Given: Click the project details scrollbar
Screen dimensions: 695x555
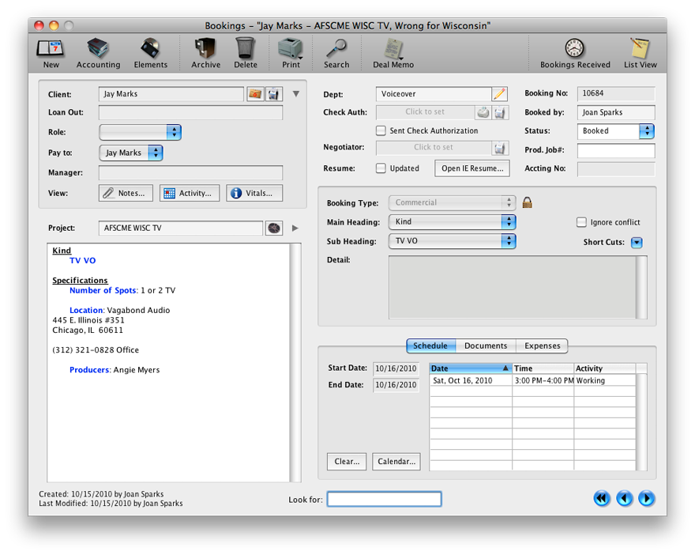Looking at the screenshot, I should [295, 362].
